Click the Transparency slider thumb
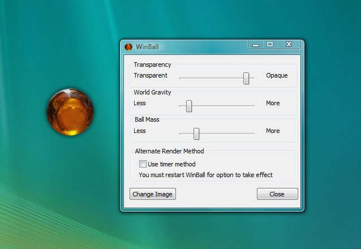 (x=246, y=78)
